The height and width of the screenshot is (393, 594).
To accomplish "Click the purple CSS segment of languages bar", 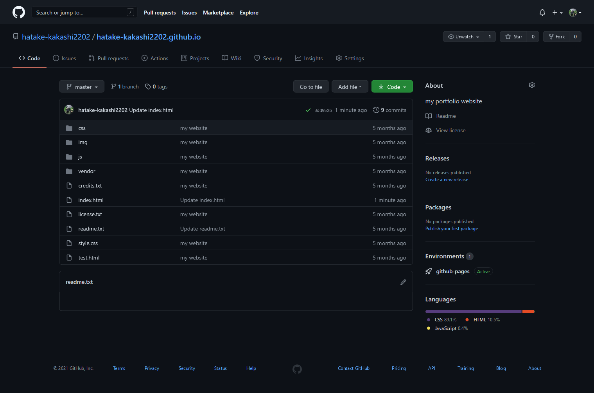I will [x=474, y=312].
